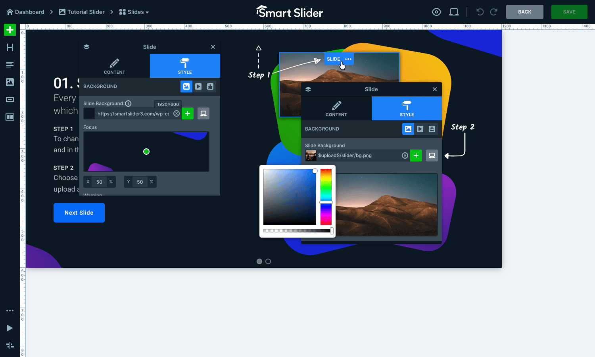This screenshot has height=357, width=595.
Task: Switch to the CONTENT tab in the Slide panel
Action: pyautogui.click(x=115, y=66)
